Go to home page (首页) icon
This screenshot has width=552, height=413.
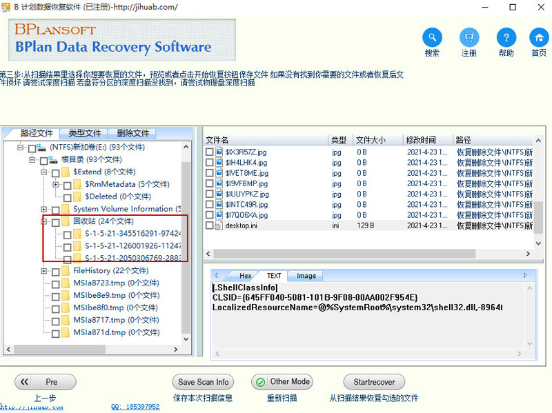[539, 38]
